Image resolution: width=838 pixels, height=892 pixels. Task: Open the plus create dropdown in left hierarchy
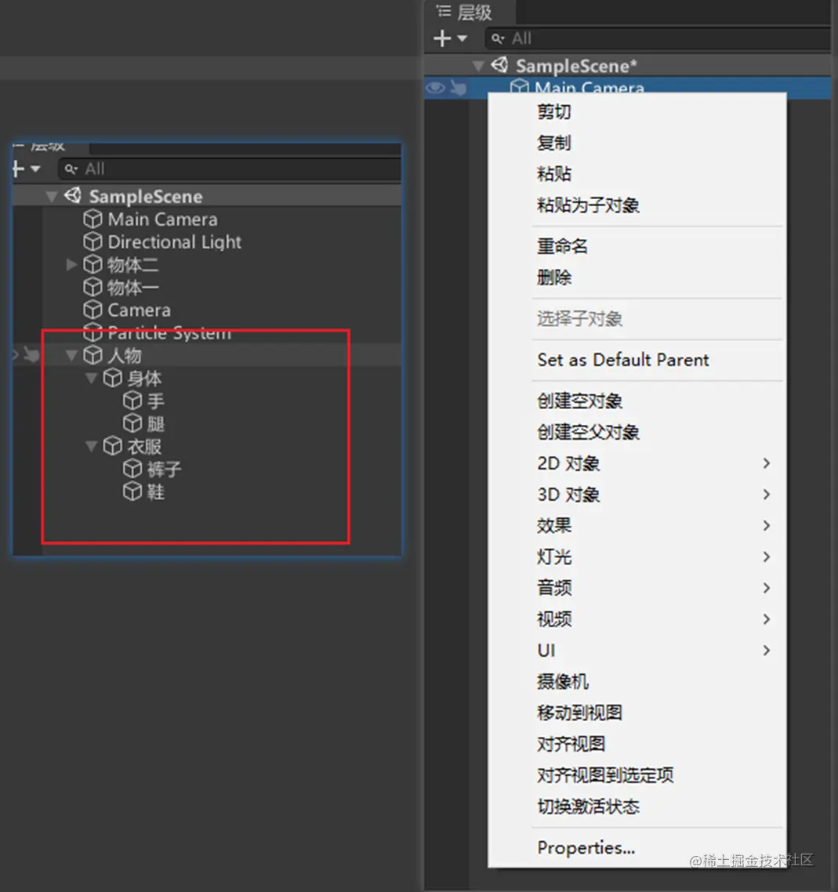point(26,169)
